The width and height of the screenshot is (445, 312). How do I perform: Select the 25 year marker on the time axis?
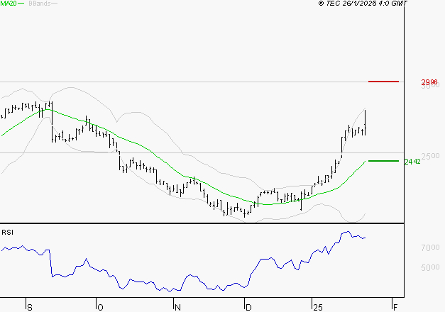pos(318,308)
